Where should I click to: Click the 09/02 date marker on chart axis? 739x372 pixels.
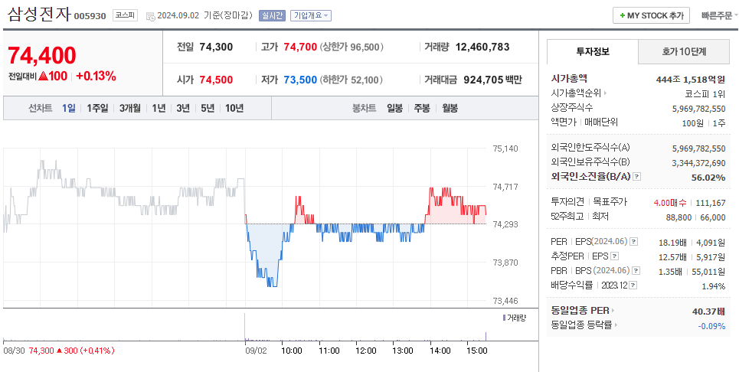click(255, 351)
